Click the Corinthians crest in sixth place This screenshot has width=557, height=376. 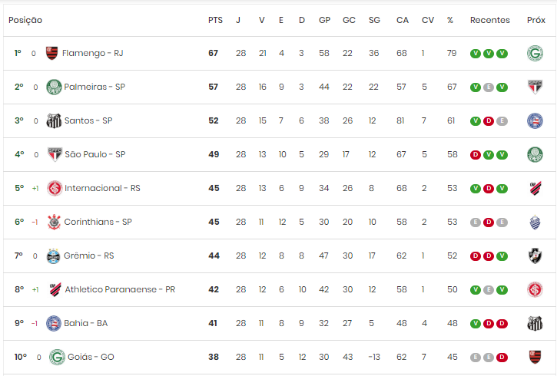click(x=55, y=222)
